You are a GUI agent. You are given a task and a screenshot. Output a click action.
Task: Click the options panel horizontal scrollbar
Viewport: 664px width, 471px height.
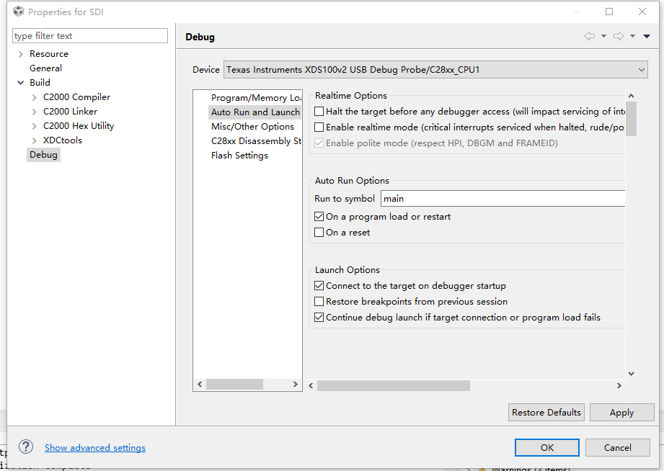(x=394, y=386)
